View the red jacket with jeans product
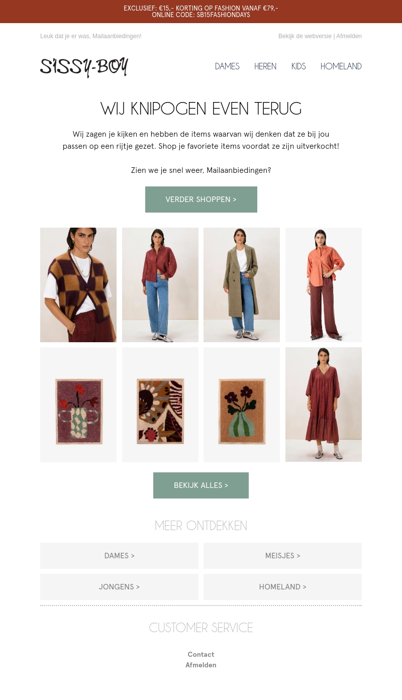Viewport: 402px width, 700px height. 160,285
